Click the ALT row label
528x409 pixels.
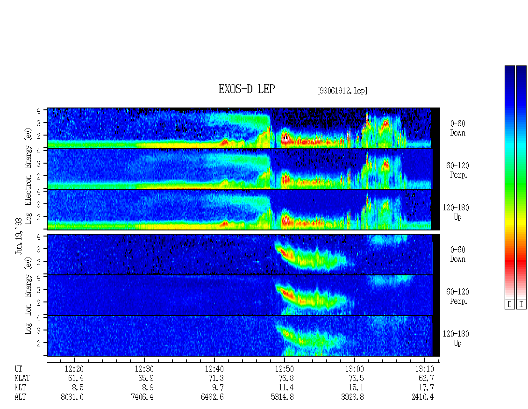[20, 397]
